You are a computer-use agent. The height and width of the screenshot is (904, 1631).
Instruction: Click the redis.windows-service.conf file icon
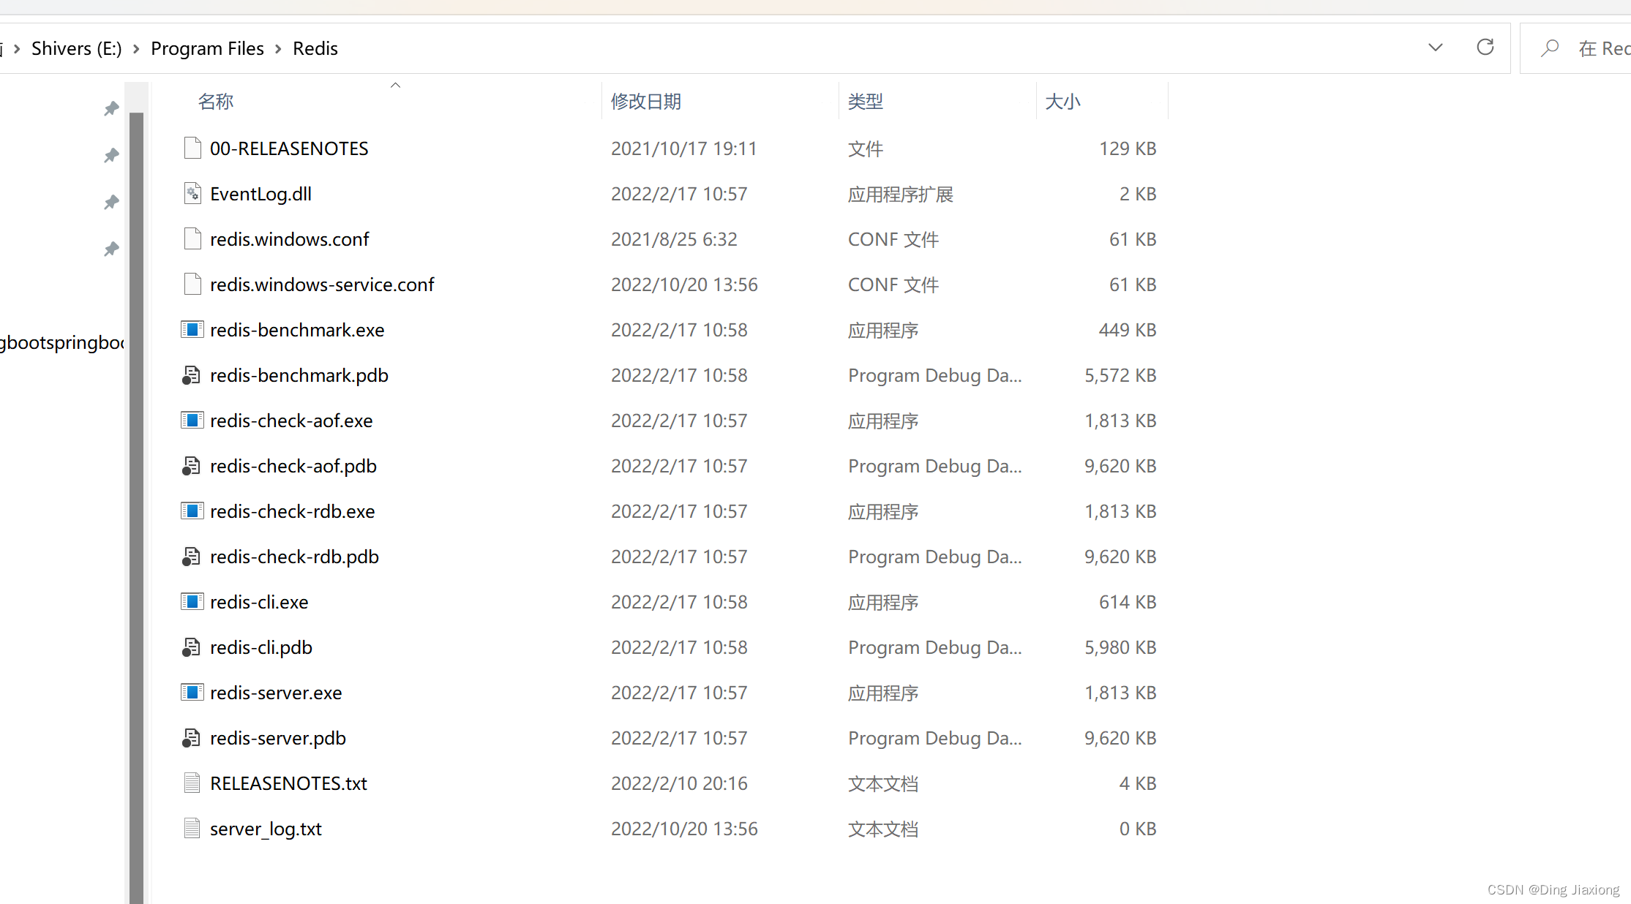[x=192, y=284]
